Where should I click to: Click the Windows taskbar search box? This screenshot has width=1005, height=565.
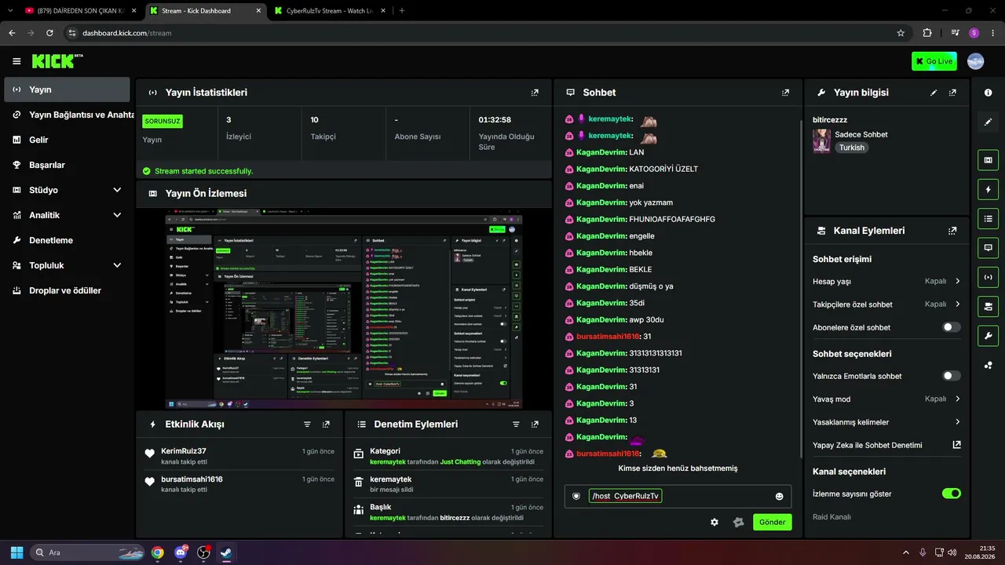click(x=87, y=552)
